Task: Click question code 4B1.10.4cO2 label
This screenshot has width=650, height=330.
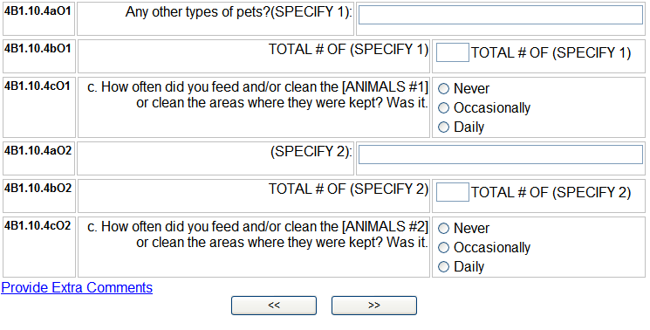Action: 38,225
